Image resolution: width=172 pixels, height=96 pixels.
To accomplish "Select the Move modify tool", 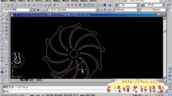I will point(6,34).
